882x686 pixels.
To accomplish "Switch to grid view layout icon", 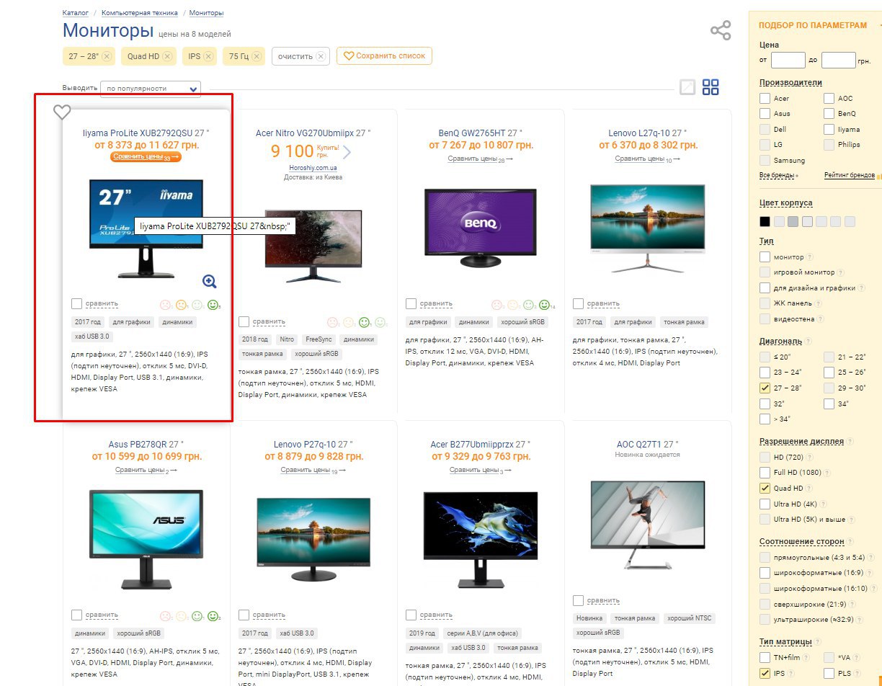I will [x=710, y=87].
